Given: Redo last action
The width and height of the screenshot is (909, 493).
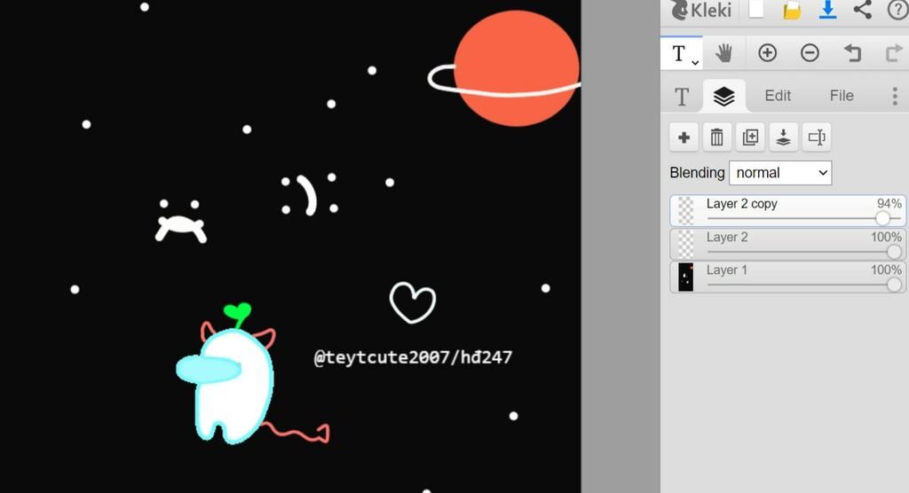Looking at the screenshot, I should (895, 53).
